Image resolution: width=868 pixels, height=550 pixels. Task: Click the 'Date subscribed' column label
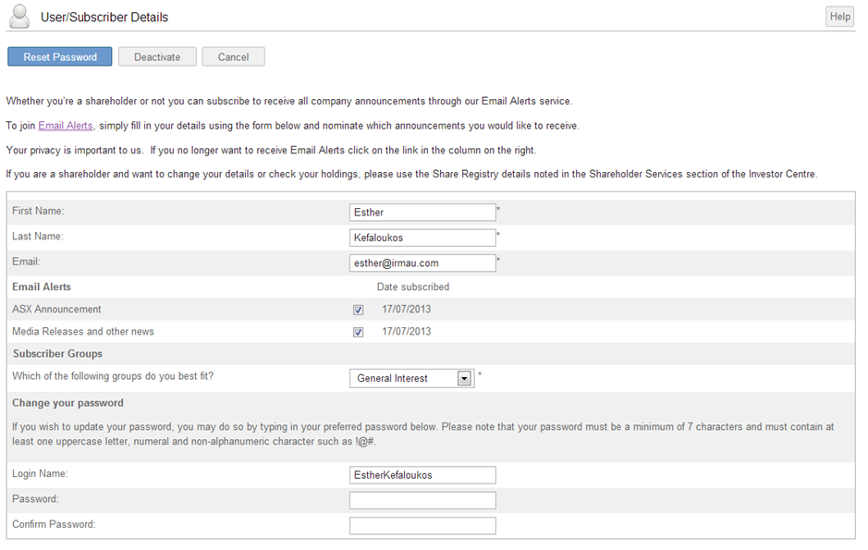(x=413, y=287)
